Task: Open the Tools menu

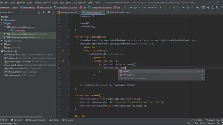Action: (x=68, y=2)
